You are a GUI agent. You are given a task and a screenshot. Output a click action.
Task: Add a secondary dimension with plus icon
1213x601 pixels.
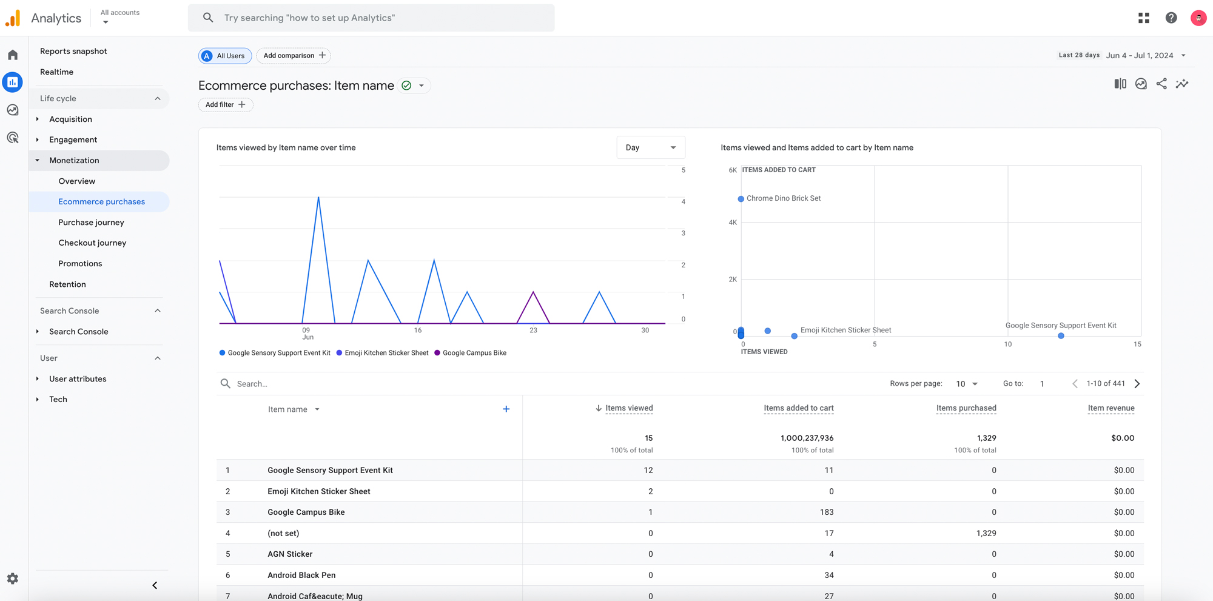coord(506,409)
